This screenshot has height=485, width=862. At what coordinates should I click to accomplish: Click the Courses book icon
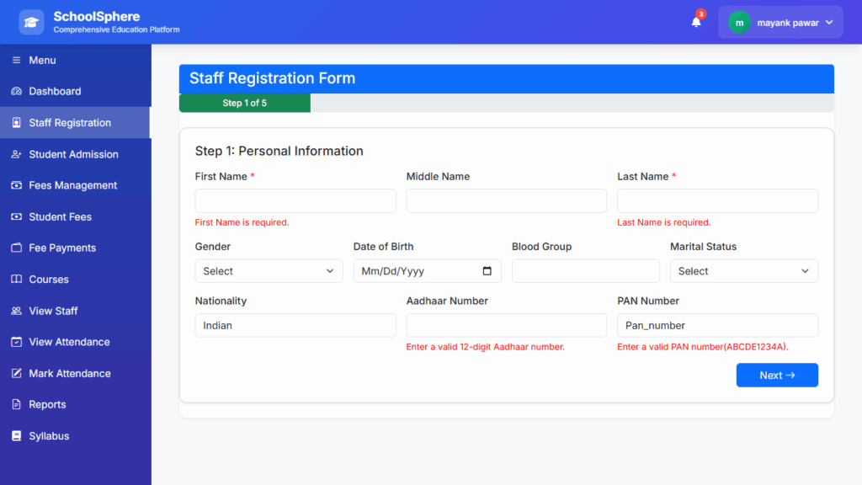[x=16, y=280]
